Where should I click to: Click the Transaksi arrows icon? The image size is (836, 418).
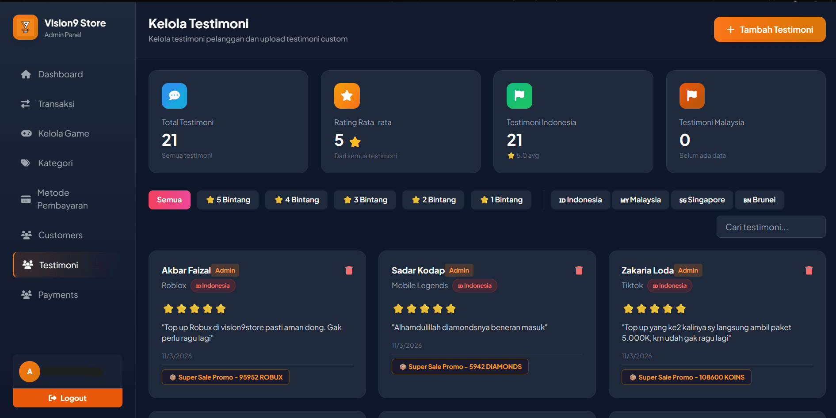coord(26,104)
